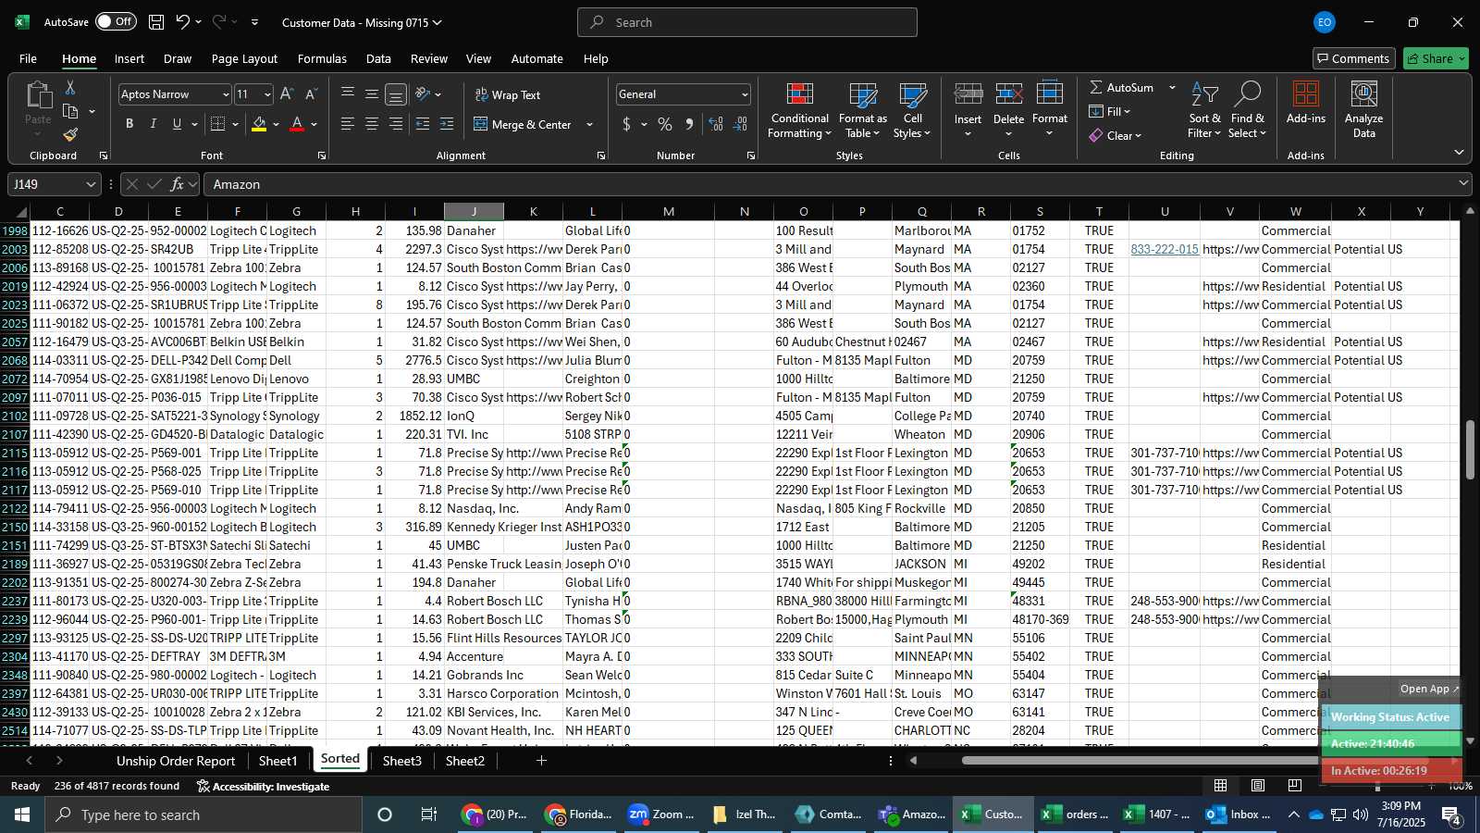Open Sort & Filter options
Screen dimensions: 1480x833
pyautogui.click(x=1204, y=111)
